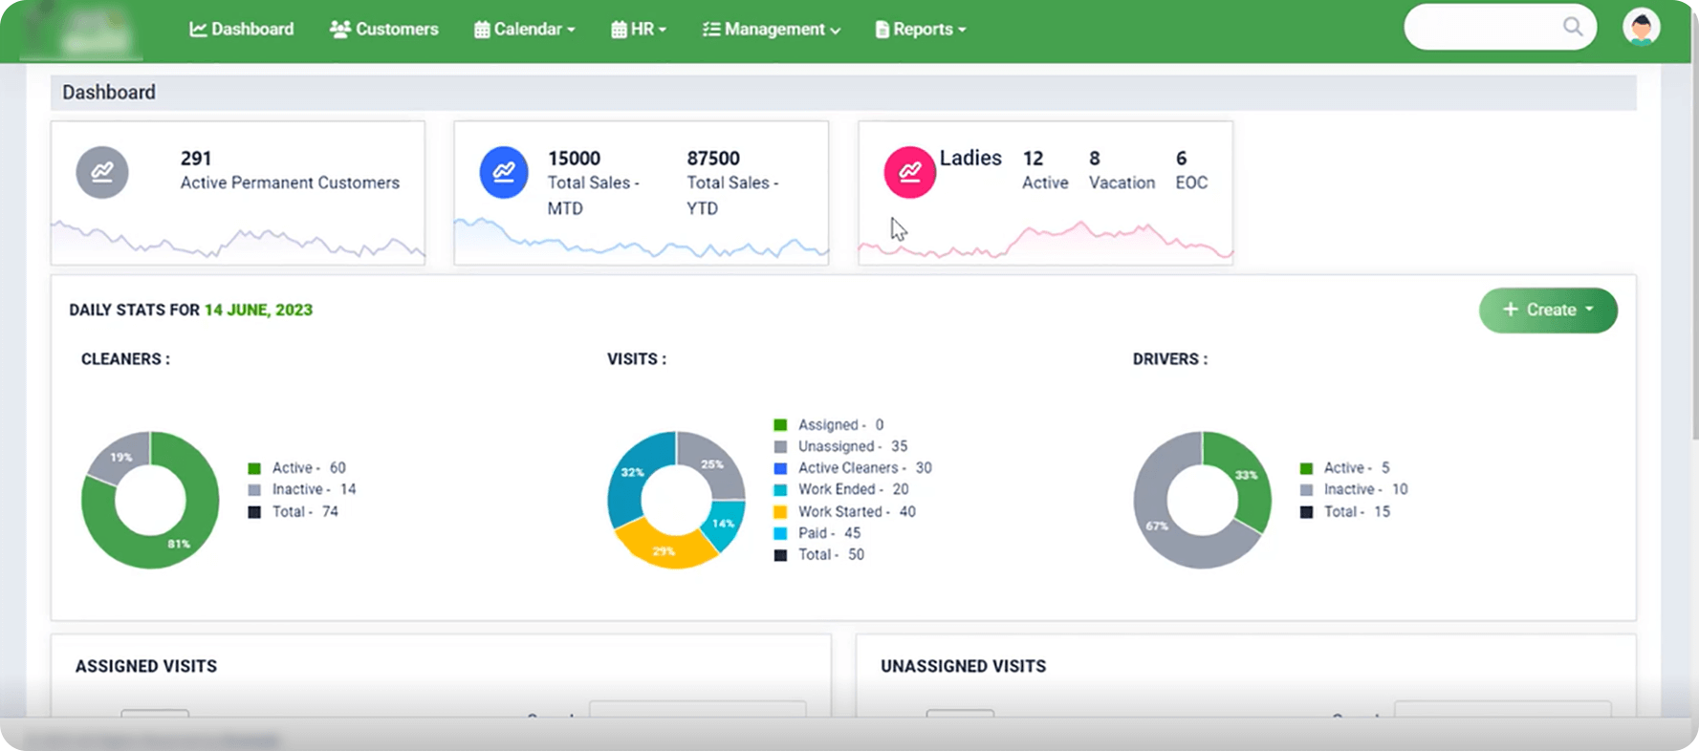This screenshot has width=1699, height=751.
Task: Click the 14% visits donut segment
Action: tap(724, 525)
